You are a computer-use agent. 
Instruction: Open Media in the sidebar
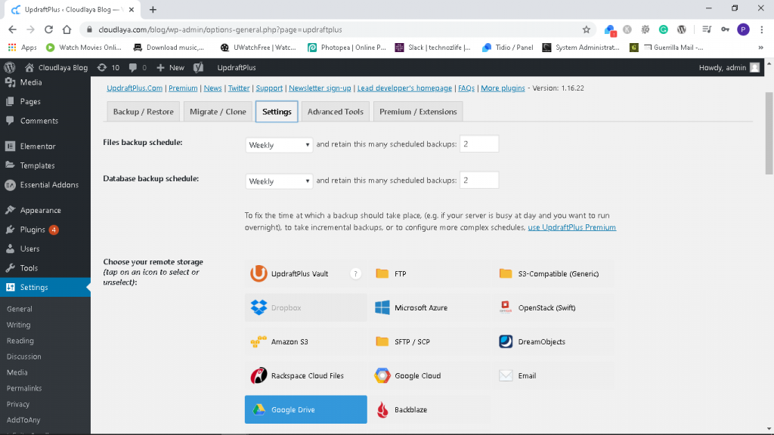pyautogui.click(x=45, y=82)
